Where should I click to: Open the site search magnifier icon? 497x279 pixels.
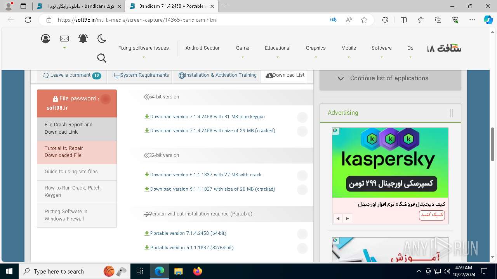(x=102, y=58)
